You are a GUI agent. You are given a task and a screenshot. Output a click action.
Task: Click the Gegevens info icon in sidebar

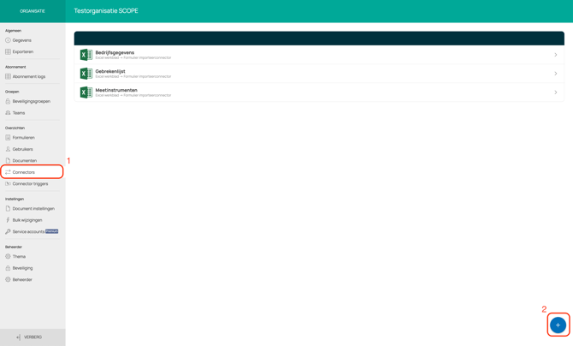(x=8, y=40)
